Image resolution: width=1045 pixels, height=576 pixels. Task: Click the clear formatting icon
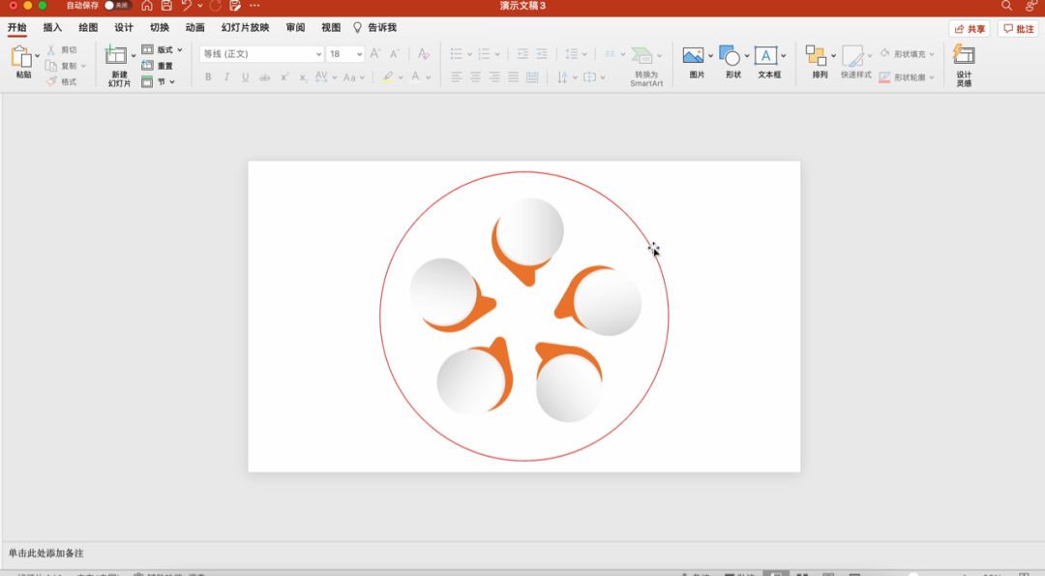423,54
